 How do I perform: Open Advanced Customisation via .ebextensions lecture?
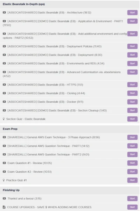point(62,74)
